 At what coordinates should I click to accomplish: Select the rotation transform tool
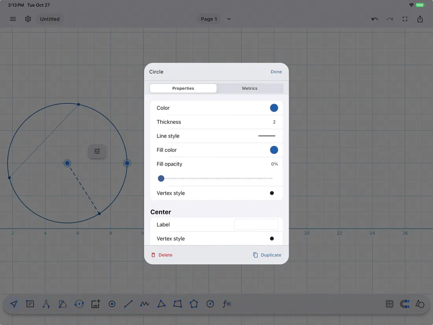[x=79, y=304]
